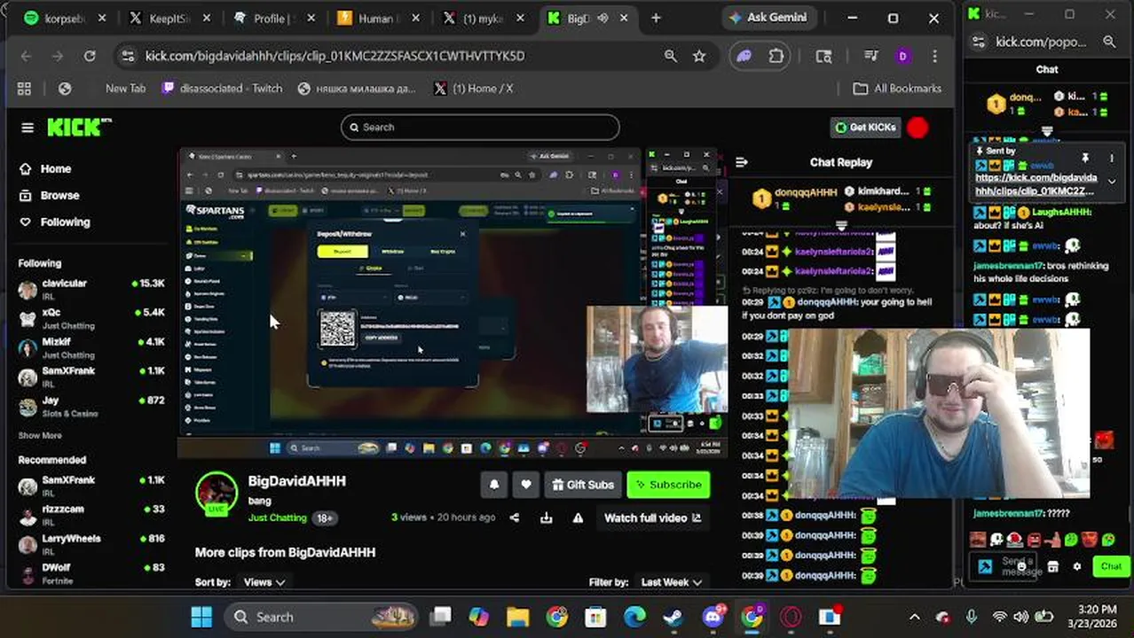The width and height of the screenshot is (1134, 638).
Task: Click the BigDavidAHHH channel avatar
Action: [x=217, y=494]
